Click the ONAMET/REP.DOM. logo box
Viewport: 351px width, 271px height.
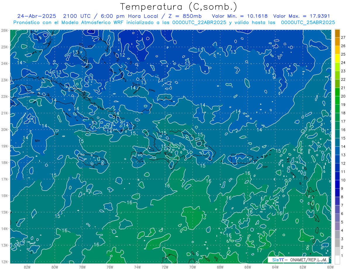(x=298, y=260)
